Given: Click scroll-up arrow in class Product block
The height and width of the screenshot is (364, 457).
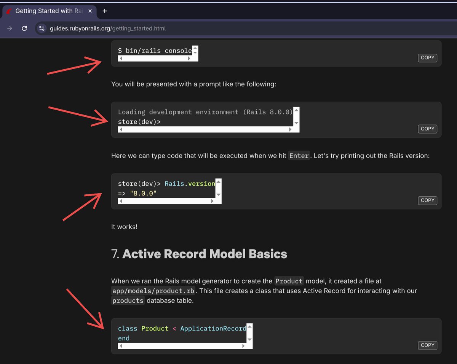Looking at the screenshot, I should (x=249, y=326).
